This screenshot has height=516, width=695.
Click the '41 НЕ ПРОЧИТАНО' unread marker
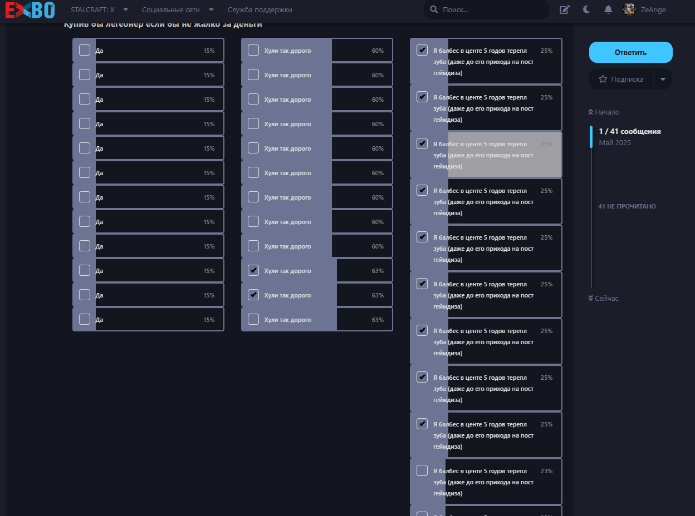pos(627,206)
